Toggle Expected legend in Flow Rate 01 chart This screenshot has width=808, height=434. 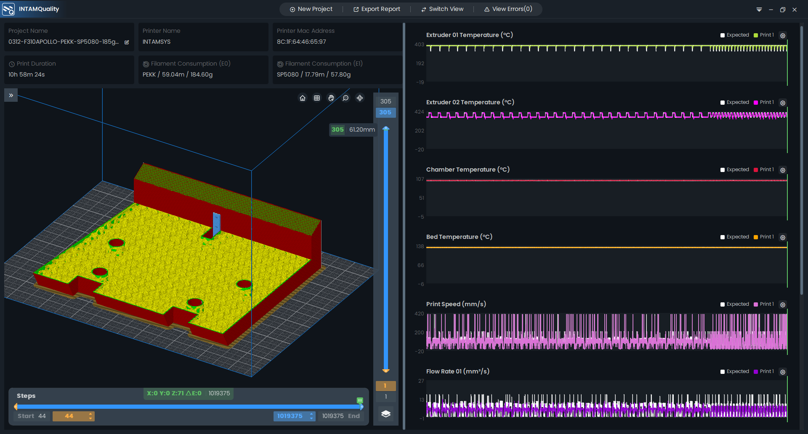coord(735,371)
